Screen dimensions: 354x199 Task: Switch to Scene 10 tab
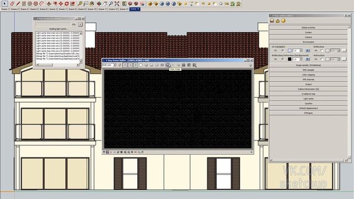click(92, 9)
